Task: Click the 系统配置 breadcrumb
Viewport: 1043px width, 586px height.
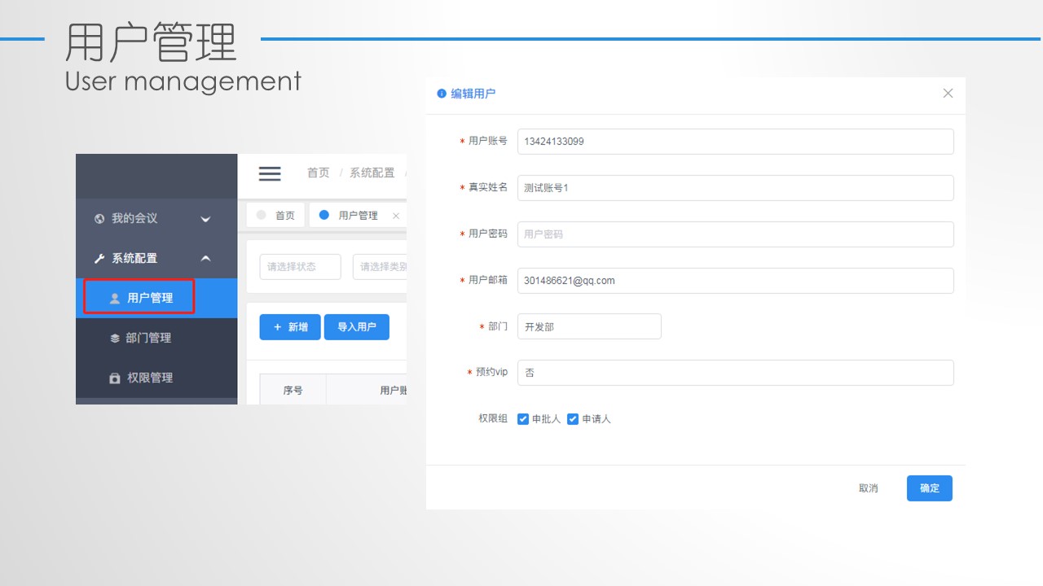Action: (x=372, y=173)
